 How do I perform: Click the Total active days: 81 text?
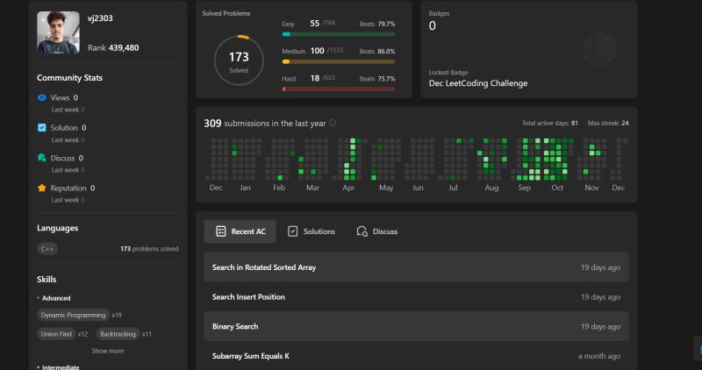point(550,123)
